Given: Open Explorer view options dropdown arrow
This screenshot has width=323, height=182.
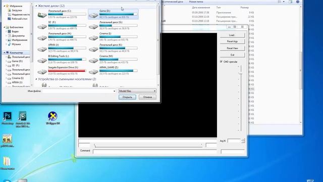Looking at the screenshot, I should [284, 2].
